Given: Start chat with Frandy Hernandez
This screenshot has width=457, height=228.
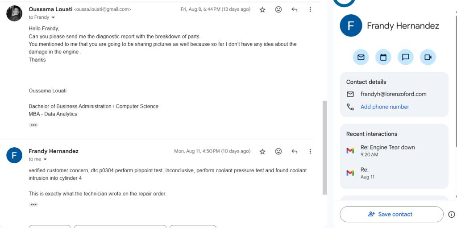Looking at the screenshot, I should click(x=405, y=57).
